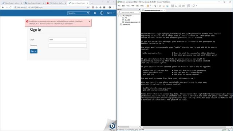
Task: Close the VMware Library panel
Action: [139, 9]
